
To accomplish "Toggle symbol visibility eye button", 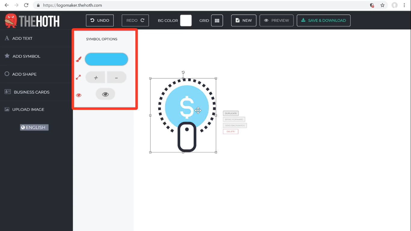I will (x=105, y=94).
